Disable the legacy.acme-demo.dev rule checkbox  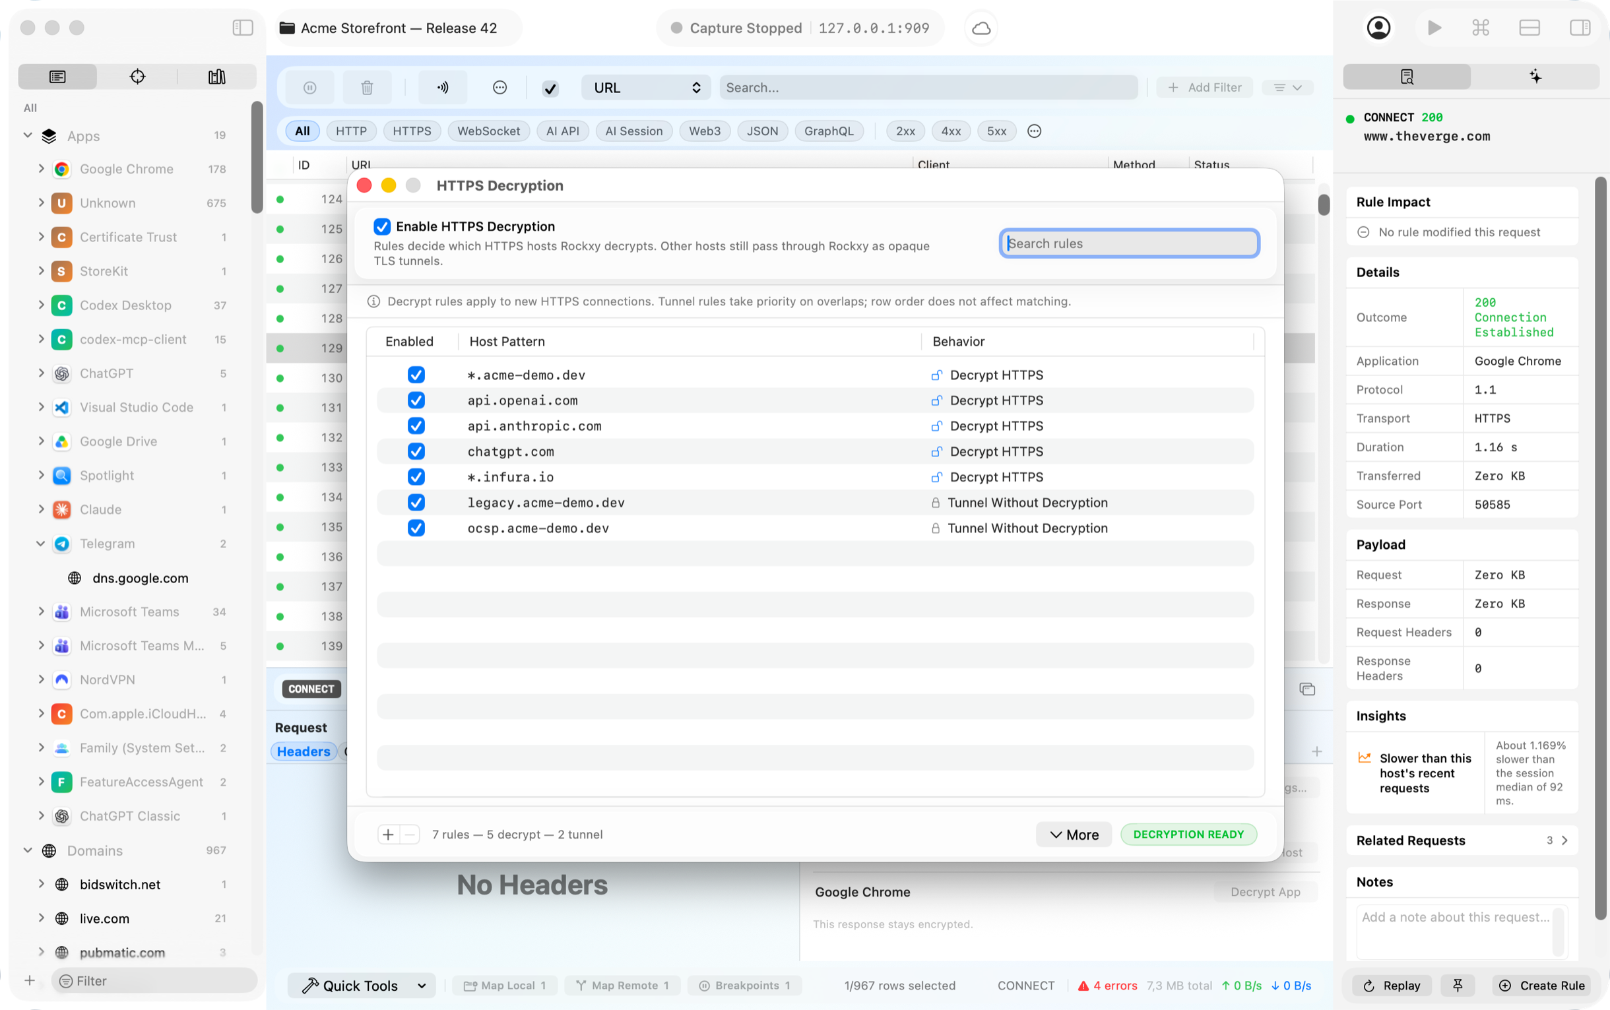[x=416, y=502]
